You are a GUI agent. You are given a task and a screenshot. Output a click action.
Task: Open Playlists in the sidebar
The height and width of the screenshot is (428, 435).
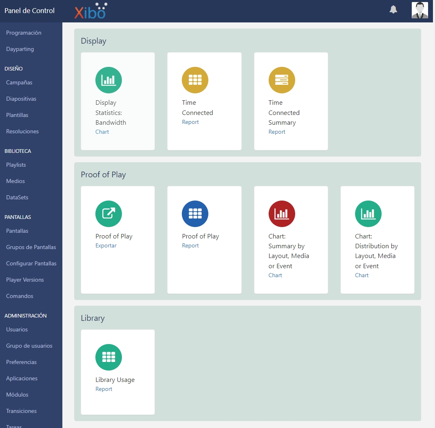click(x=16, y=165)
